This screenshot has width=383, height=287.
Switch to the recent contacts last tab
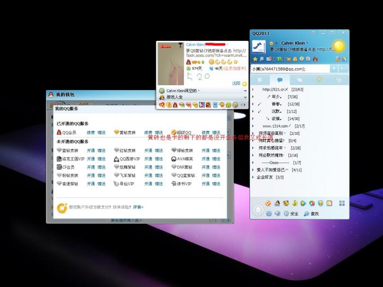tap(339, 80)
